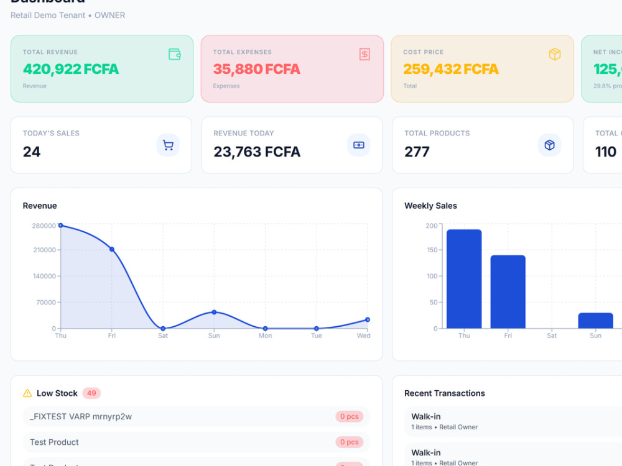
Task: Click the Revenue chart title
Action: (x=40, y=206)
